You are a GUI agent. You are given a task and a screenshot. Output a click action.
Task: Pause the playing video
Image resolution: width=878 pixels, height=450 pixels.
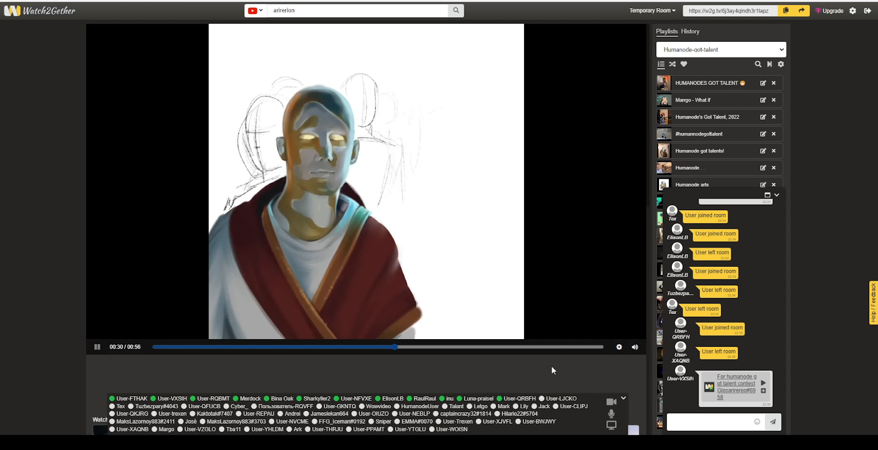[x=97, y=347]
